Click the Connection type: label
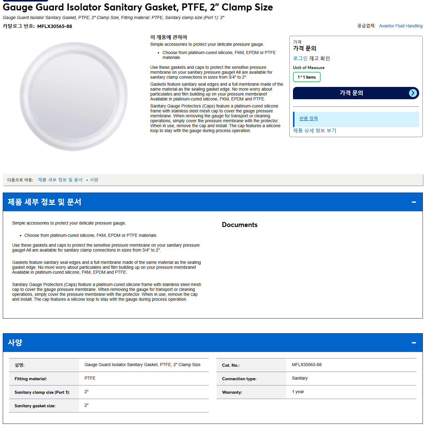The width and height of the screenshot is (425, 430). coord(239,379)
